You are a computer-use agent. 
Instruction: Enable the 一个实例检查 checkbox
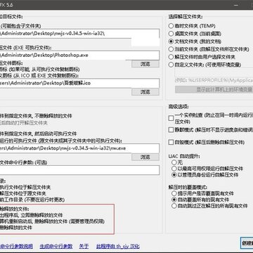click(171, 118)
